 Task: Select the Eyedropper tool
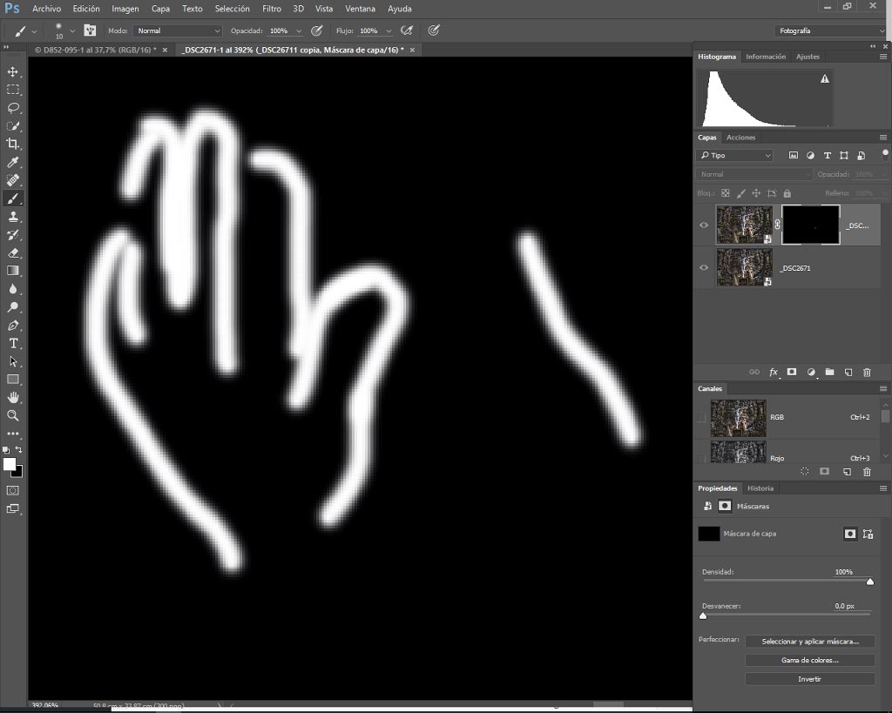click(x=13, y=162)
